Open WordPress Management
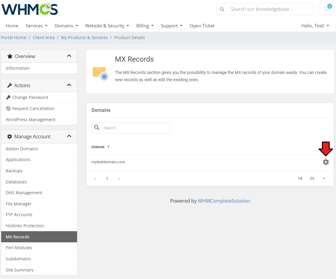This screenshot has width=336, height=279. 39,119
